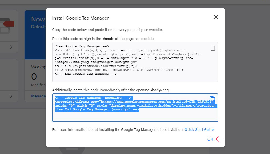
Task: Confirm the dialog with OK
Action: 210,139
